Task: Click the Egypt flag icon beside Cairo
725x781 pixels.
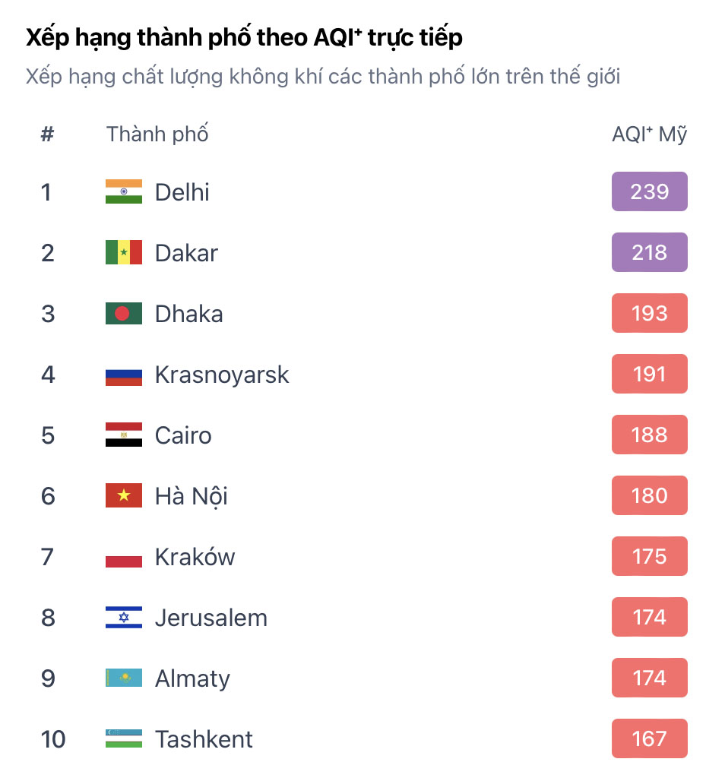Action: click(124, 435)
